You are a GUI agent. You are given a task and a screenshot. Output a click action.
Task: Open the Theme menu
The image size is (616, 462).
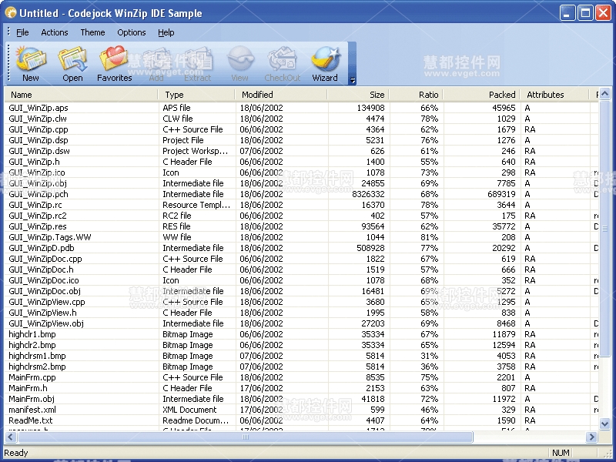point(92,32)
